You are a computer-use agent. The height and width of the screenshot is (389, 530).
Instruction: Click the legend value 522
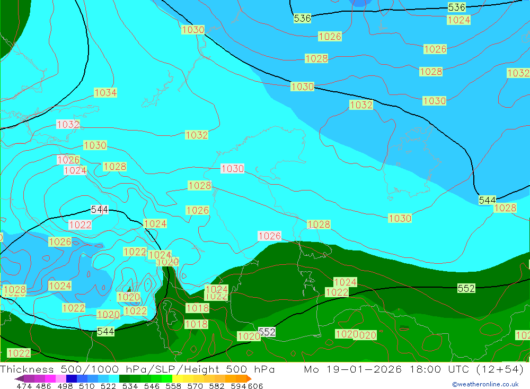(108, 386)
